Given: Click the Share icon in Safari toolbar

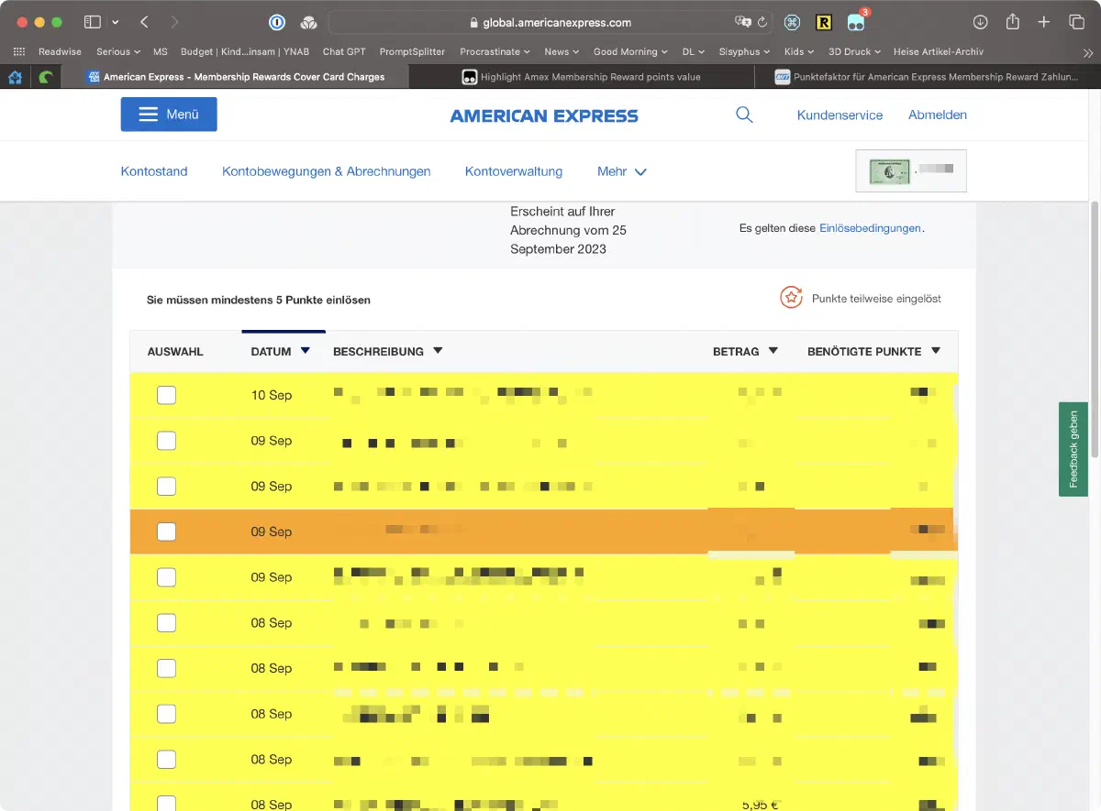Looking at the screenshot, I should (x=1012, y=22).
